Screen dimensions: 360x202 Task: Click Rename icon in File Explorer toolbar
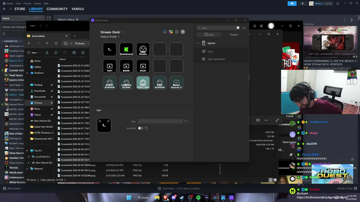point(74,52)
